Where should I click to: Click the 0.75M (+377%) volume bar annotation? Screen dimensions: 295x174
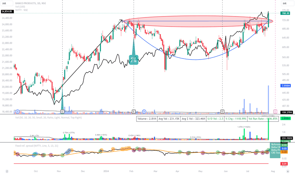click(69, 133)
